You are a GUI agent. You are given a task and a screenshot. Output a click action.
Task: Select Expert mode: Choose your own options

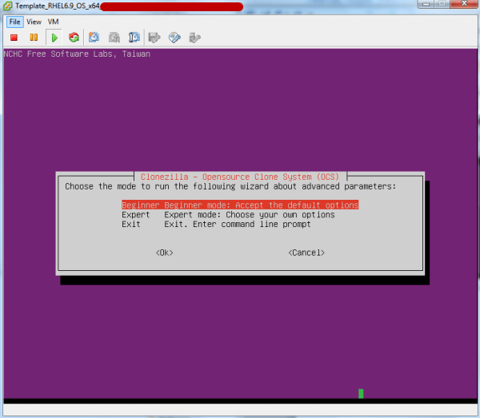(x=228, y=215)
